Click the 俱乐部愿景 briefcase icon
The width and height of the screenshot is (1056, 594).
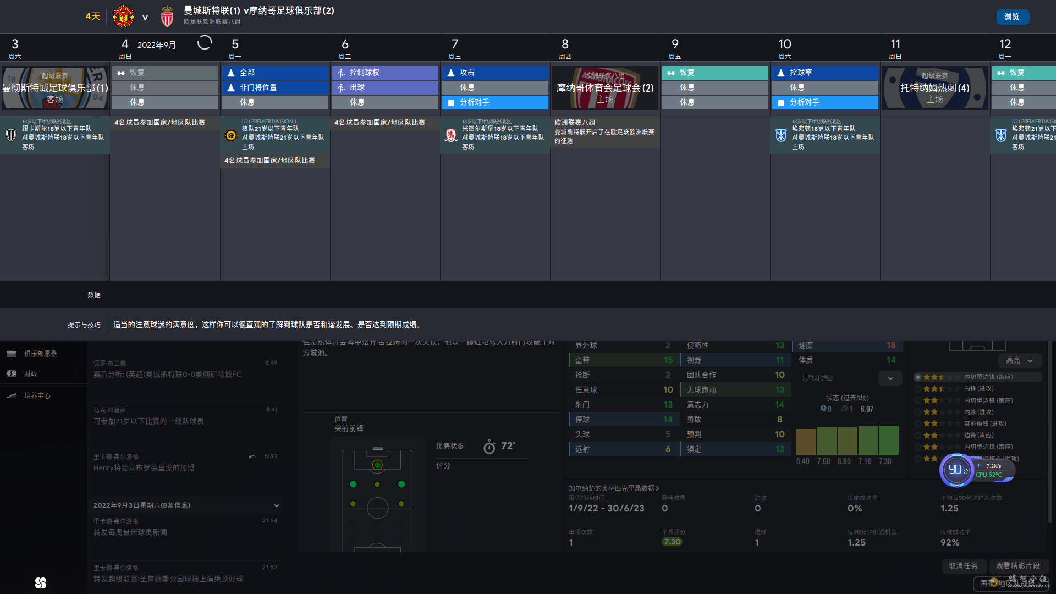point(12,354)
